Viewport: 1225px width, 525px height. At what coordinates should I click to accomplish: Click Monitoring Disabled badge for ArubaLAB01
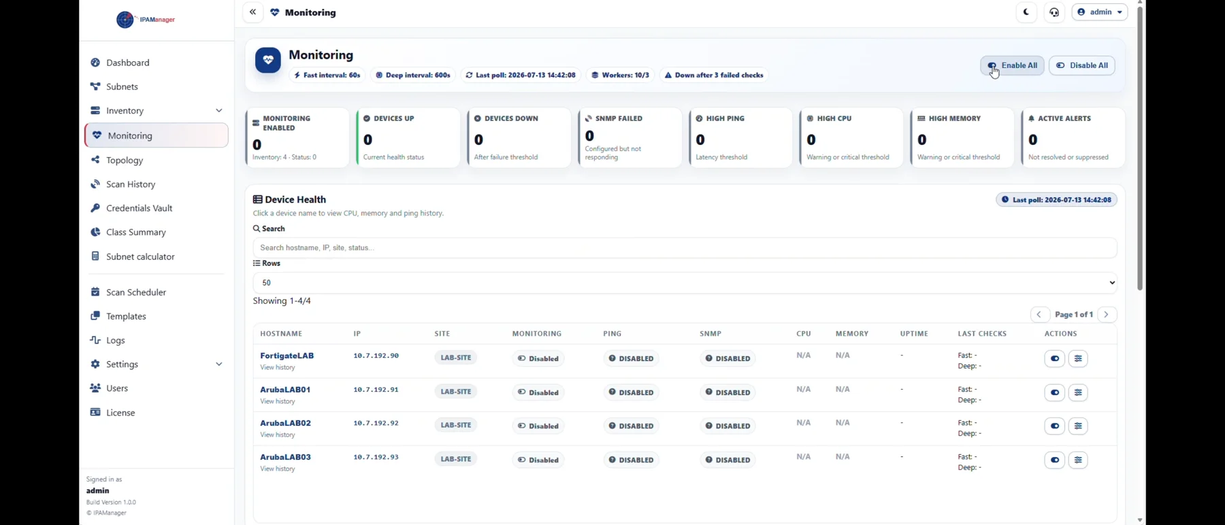click(538, 392)
